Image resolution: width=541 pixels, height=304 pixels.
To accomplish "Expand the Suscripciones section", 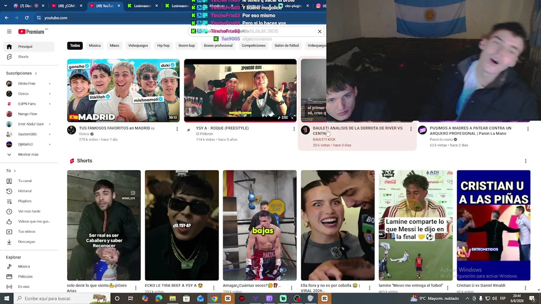I will coord(22,73).
